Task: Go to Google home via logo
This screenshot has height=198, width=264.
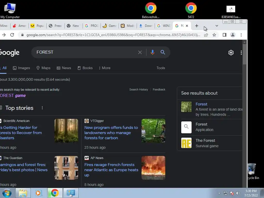Action: (10, 53)
